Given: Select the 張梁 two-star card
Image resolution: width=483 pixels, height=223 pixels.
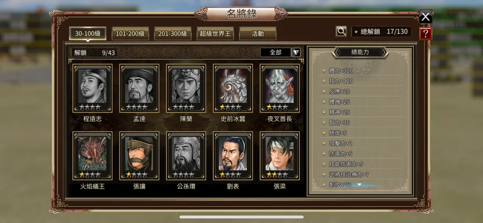Looking at the screenshot, I should tap(280, 156).
